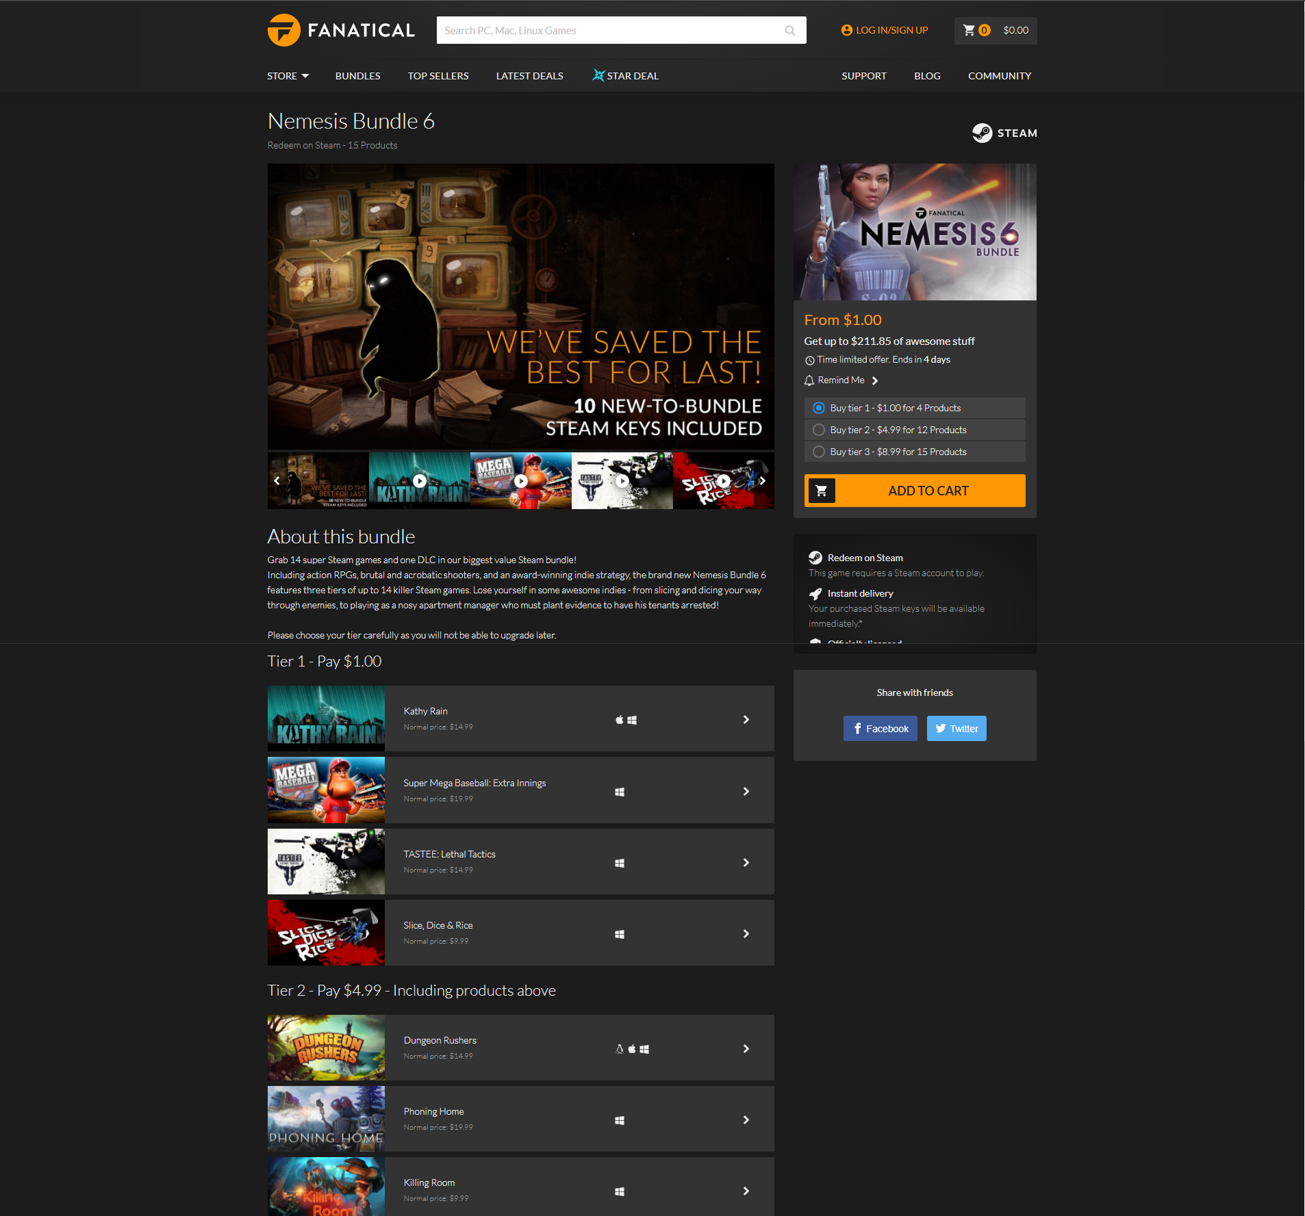
Task: Go to previous carousel thumbnail
Action: [277, 480]
